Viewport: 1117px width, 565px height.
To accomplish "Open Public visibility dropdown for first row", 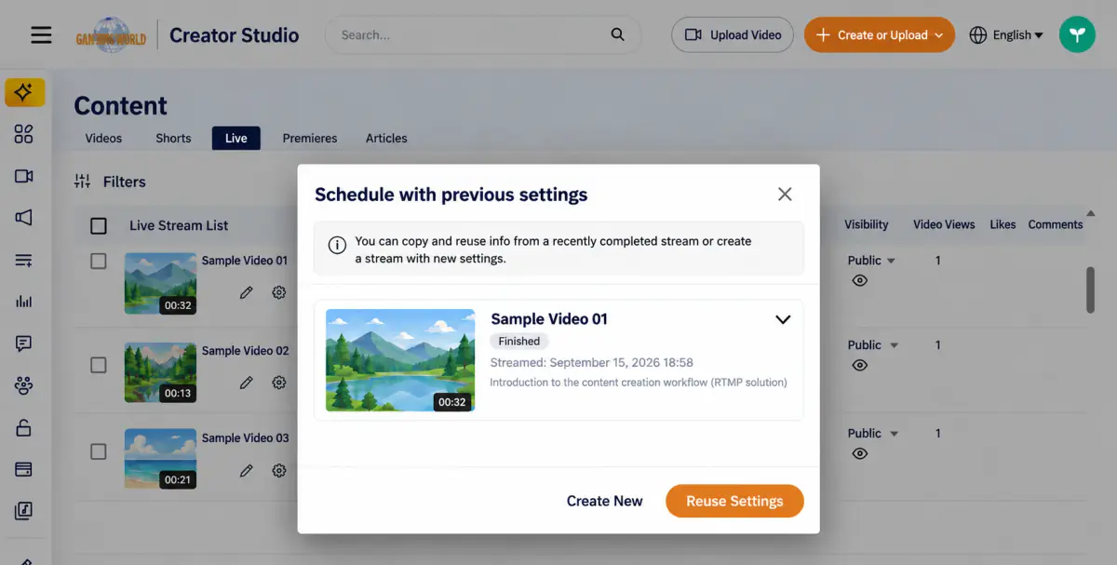I will pyautogui.click(x=872, y=261).
